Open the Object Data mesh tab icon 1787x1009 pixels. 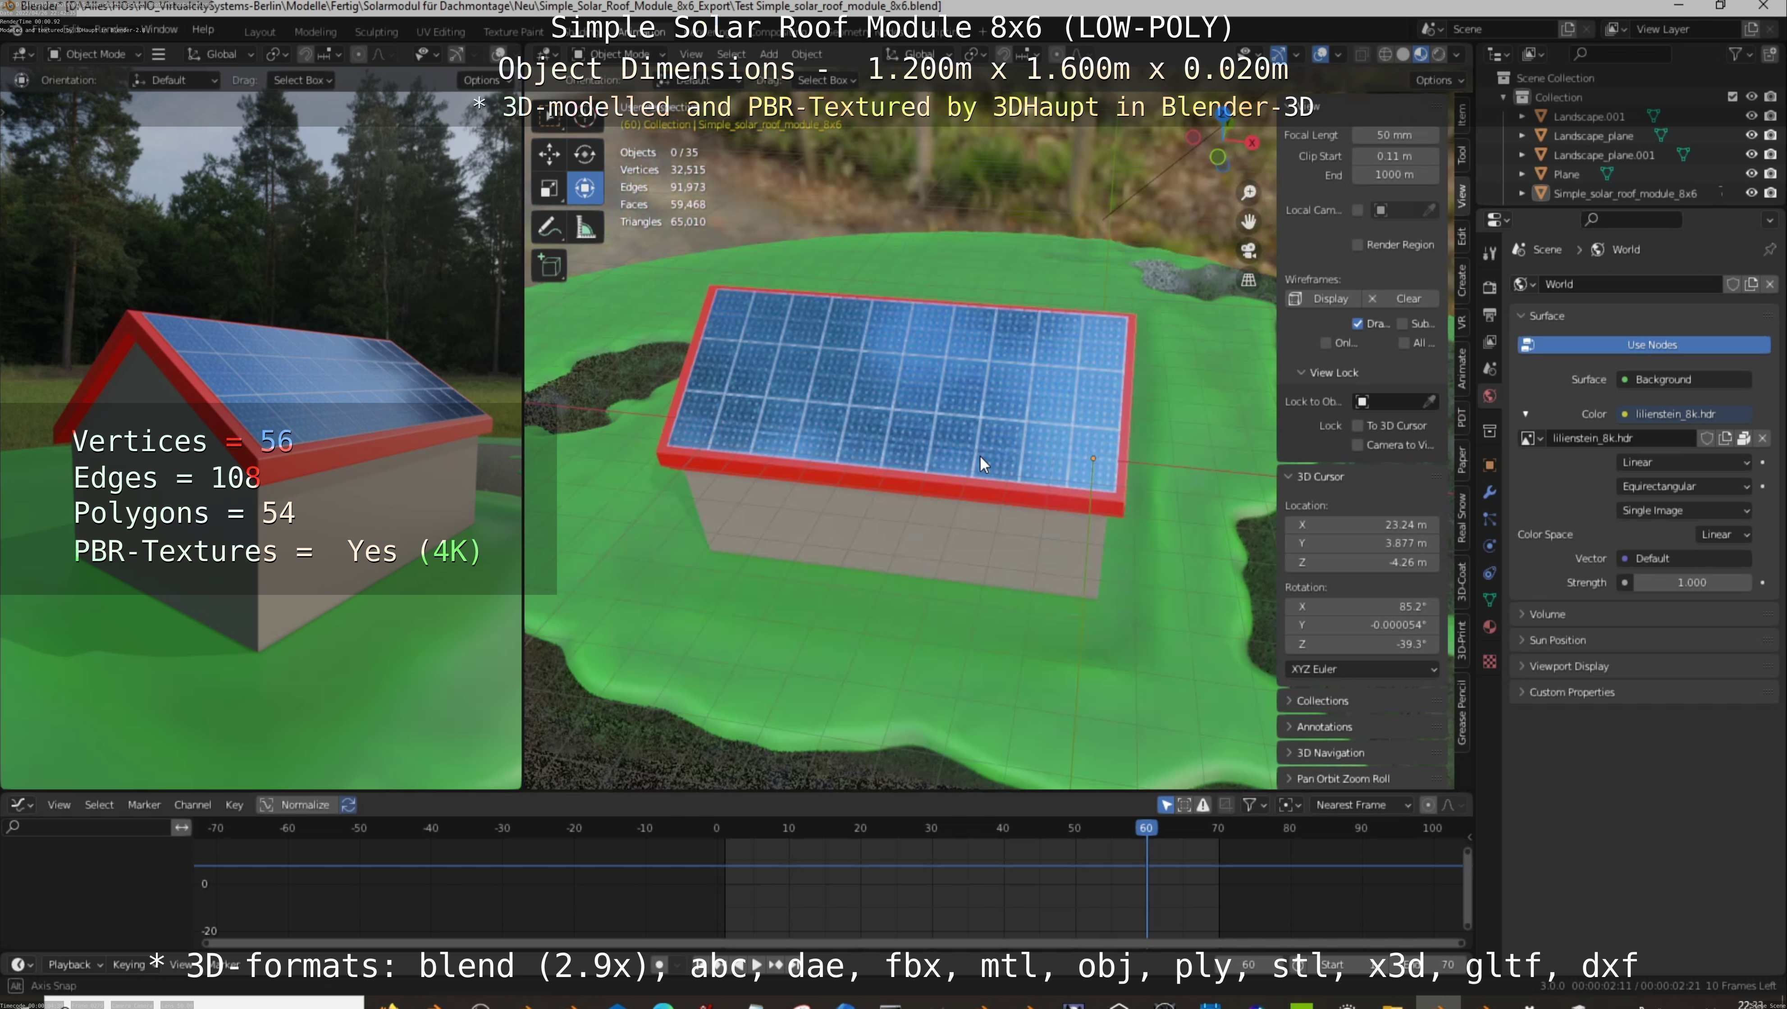pyautogui.click(x=1489, y=600)
